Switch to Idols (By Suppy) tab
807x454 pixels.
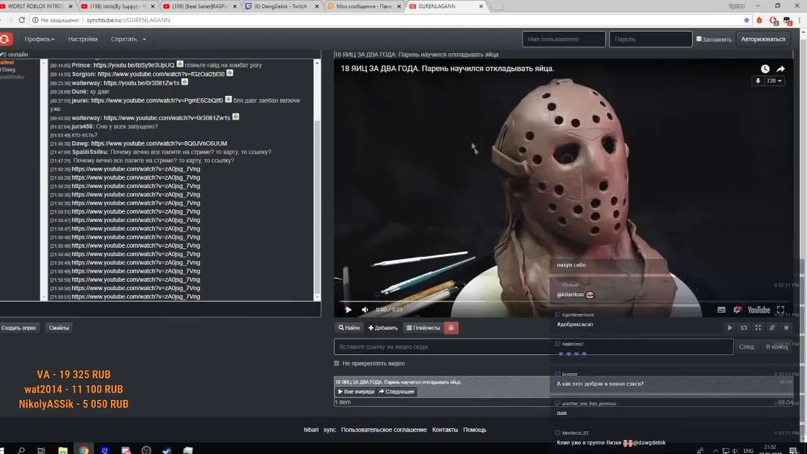pyautogui.click(x=119, y=6)
